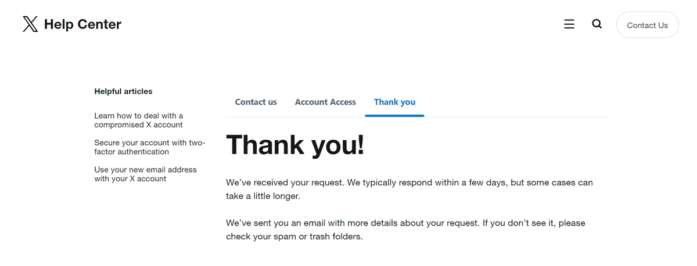Open the new email address article
This screenshot has height=266, width=697.
(x=145, y=174)
